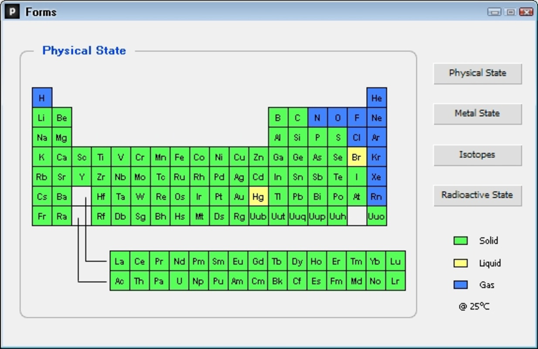Show the Radioactive State view

pos(477,195)
